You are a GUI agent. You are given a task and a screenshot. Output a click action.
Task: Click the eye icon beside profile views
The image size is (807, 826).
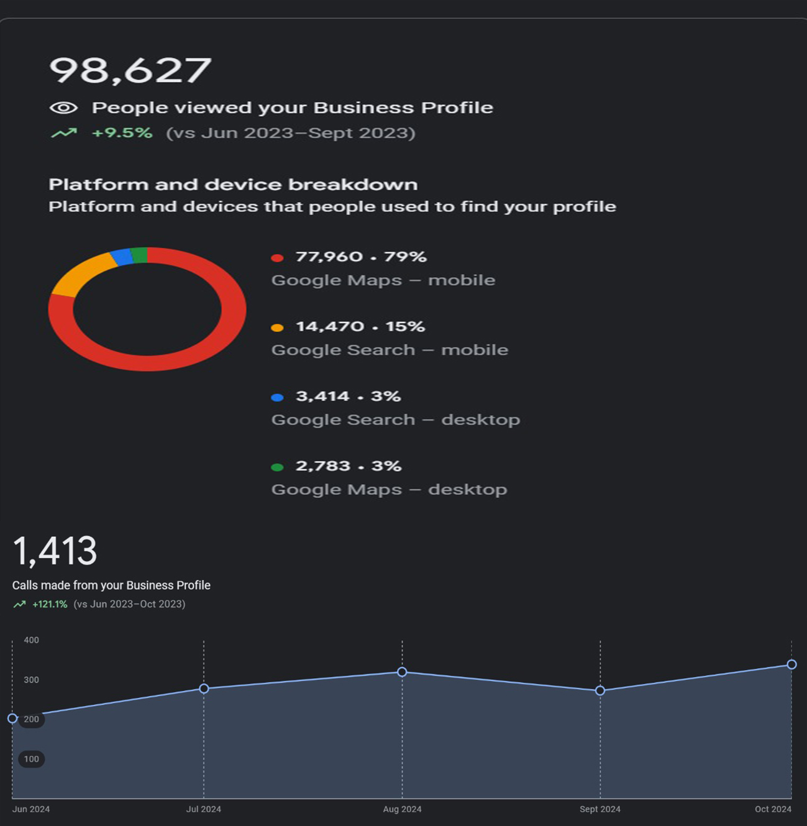click(x=63, y=108)
